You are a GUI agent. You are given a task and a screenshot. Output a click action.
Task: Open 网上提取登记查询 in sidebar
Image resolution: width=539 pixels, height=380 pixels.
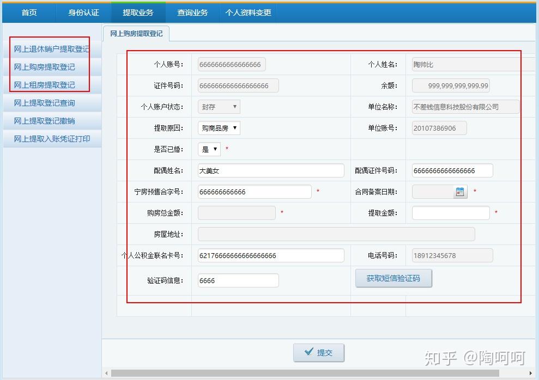point(52,103)
